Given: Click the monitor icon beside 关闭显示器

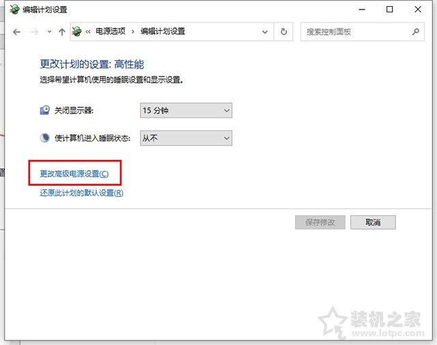Looking at the screenshot, I should point(45,111).
